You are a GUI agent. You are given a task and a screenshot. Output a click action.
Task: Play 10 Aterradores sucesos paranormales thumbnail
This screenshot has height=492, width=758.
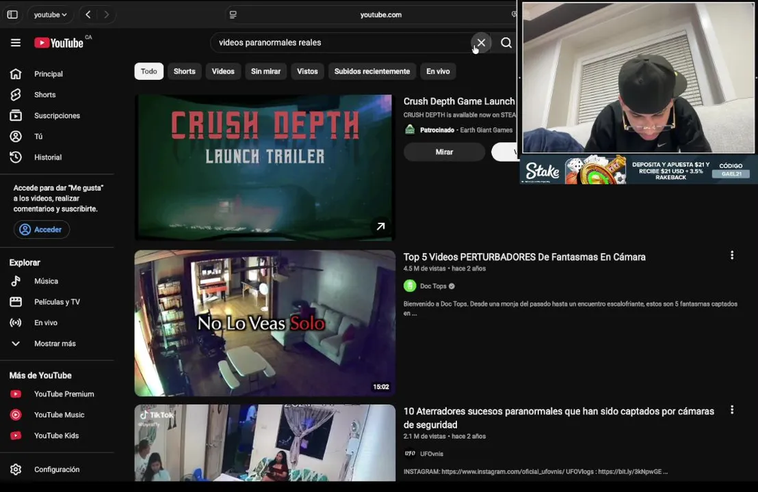pos(265,443)
